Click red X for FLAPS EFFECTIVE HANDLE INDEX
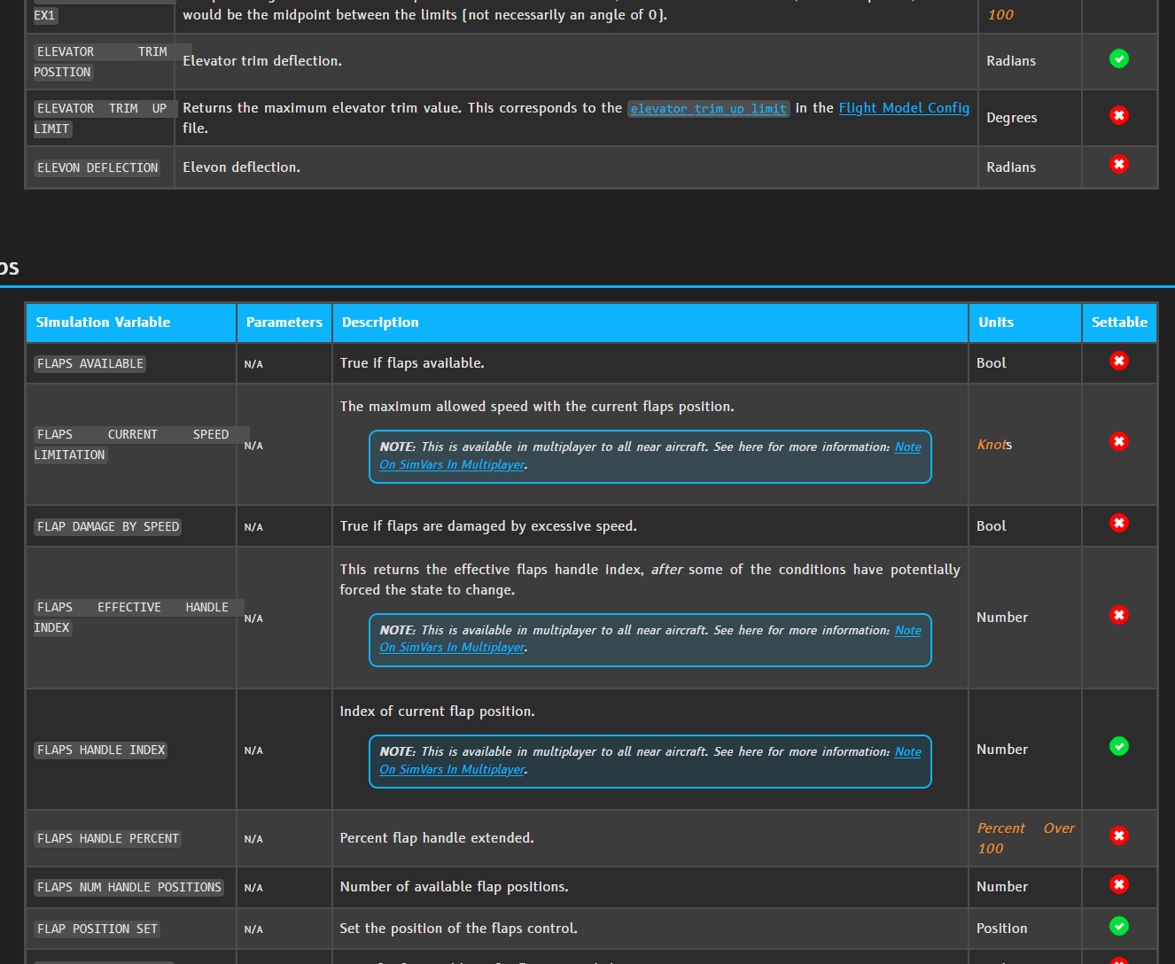 [x=1119, y=615]
